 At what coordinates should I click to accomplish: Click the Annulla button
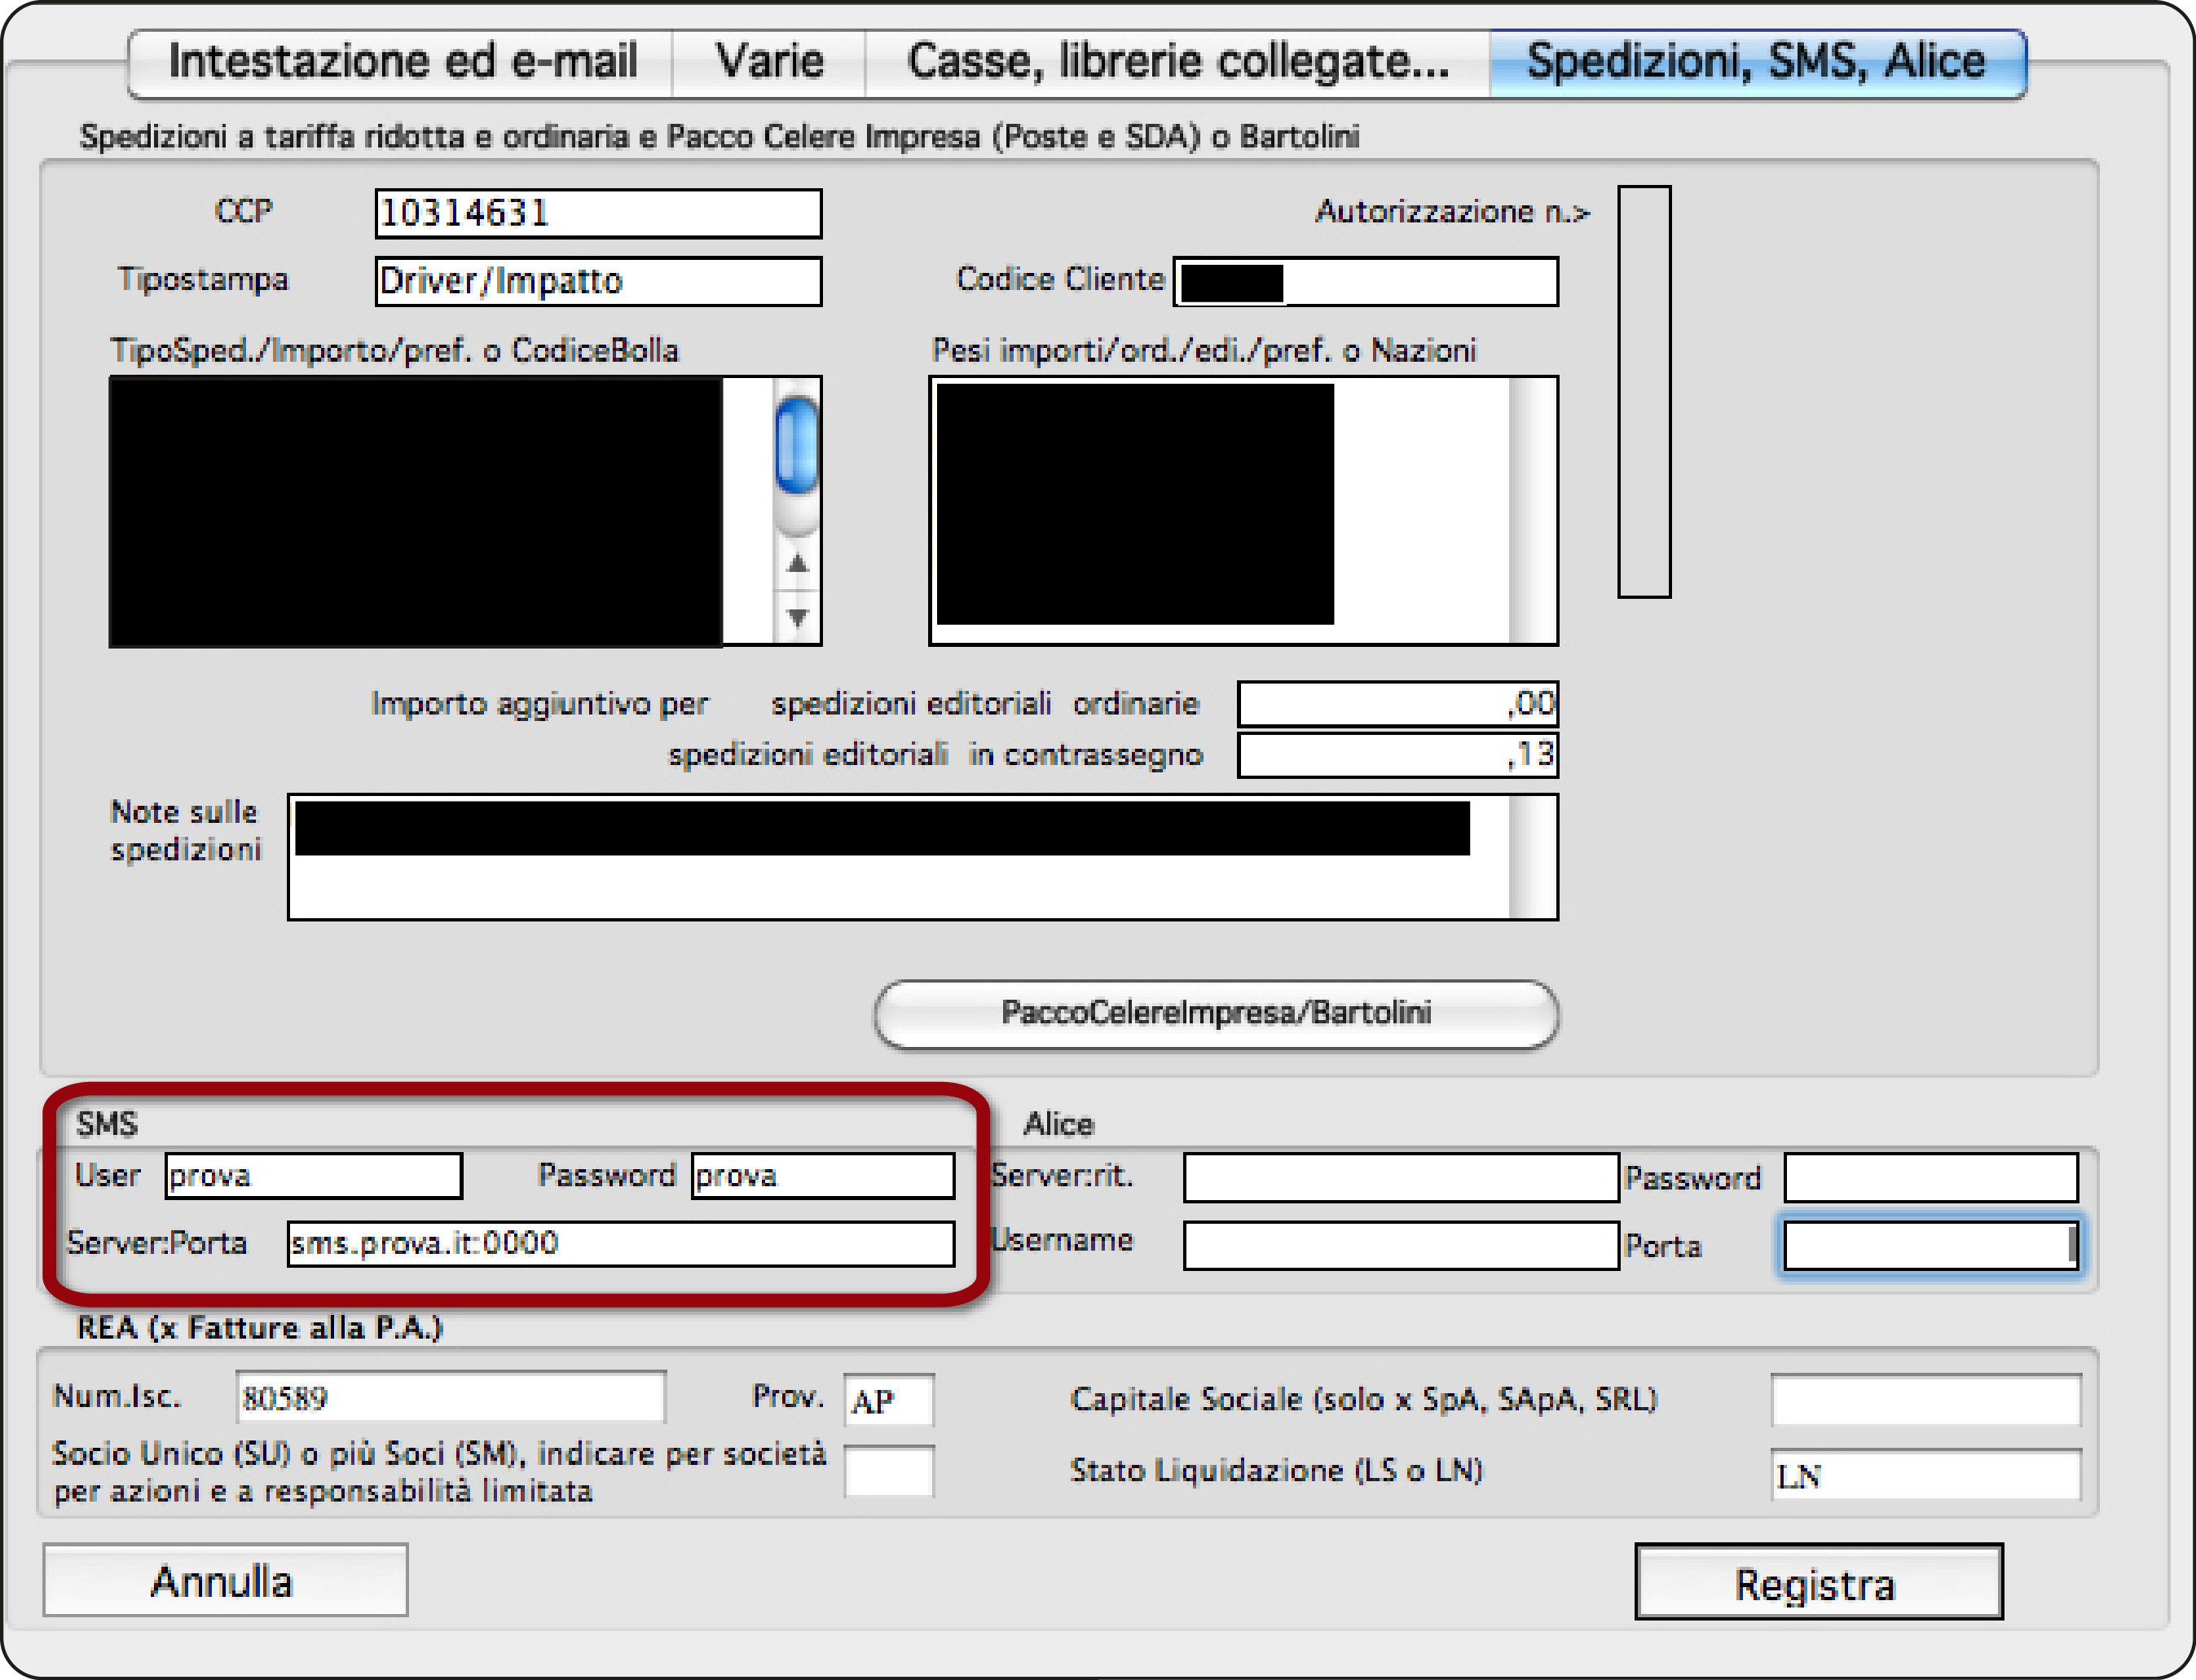pyautogui.click(x=225, y=1581)
